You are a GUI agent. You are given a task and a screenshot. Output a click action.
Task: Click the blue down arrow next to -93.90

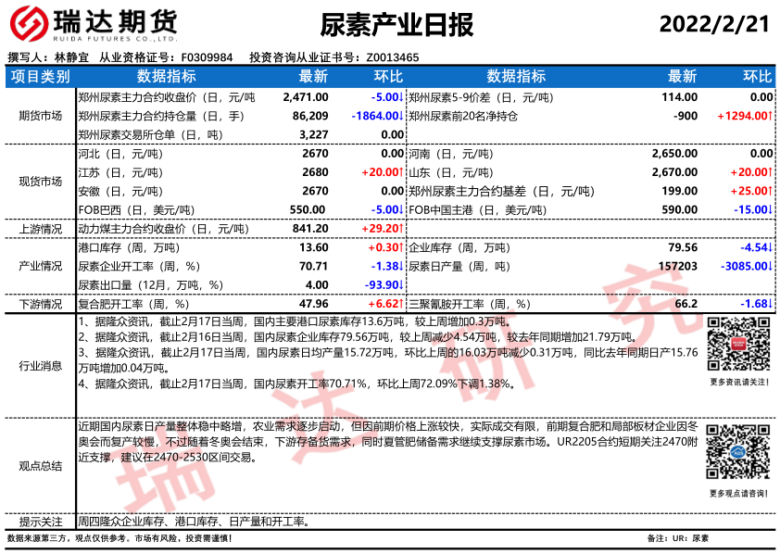[400, 285]
